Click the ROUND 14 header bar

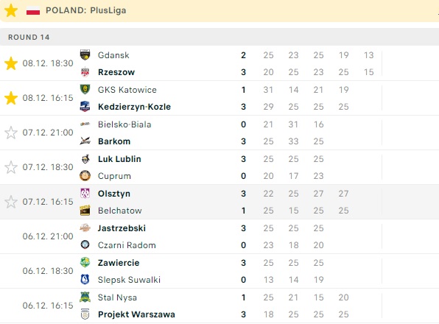click(x=219, y=37)
